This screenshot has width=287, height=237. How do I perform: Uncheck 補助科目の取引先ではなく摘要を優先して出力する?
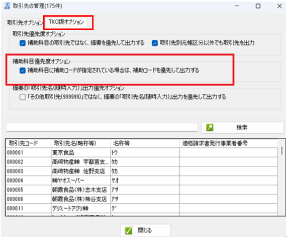point(23,43)
